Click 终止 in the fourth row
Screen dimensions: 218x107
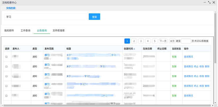tap(196, 86)
